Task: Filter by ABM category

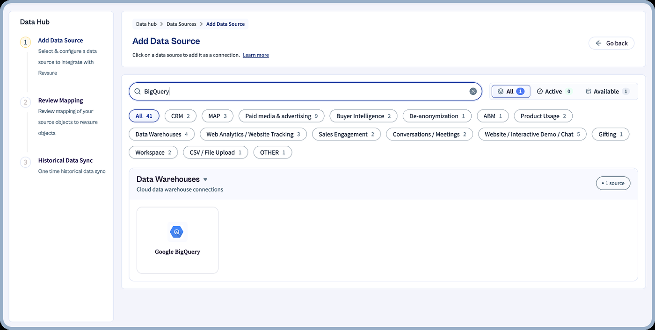Action: [493, 116]
